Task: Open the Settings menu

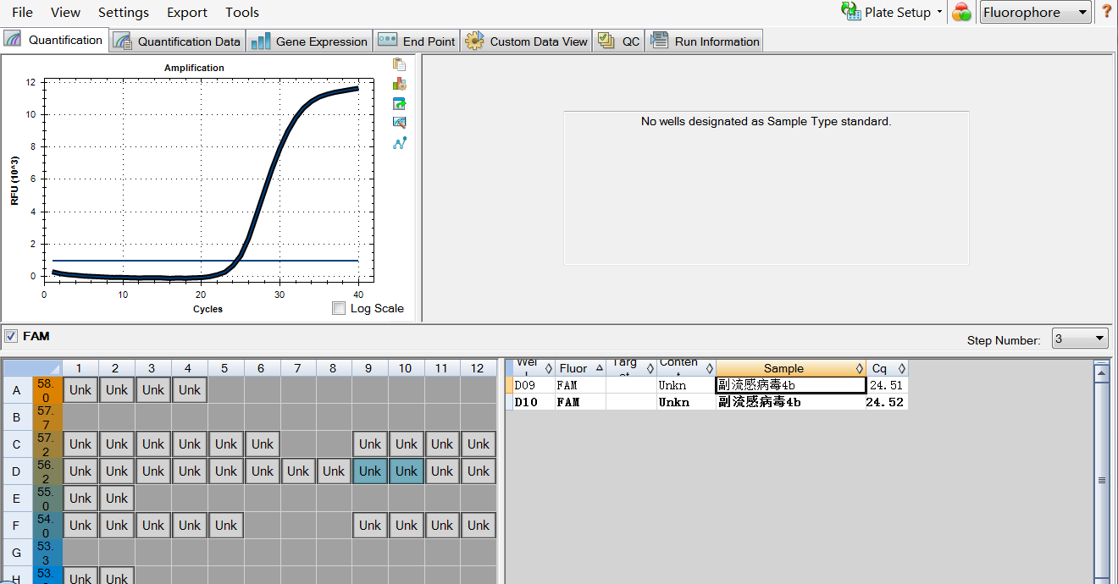Action: pyautogui.click(x=124, y=12)
